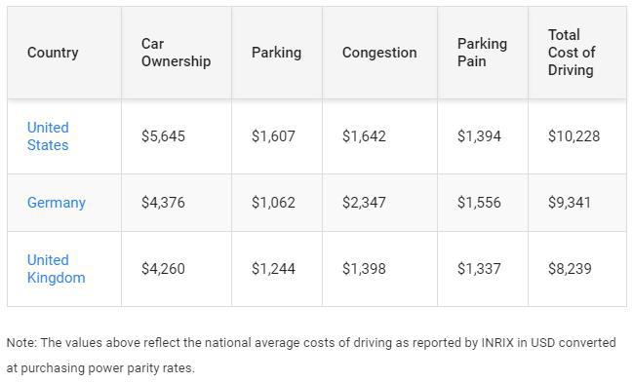Screen dimensions: 633x383
Task: Open the United Kingdom link
Action: [x=57, y=269]
